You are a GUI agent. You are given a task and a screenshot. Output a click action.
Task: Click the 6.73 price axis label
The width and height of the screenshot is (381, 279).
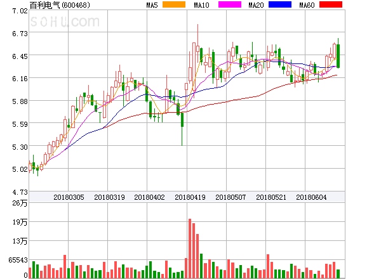click(x=20, y=34)
